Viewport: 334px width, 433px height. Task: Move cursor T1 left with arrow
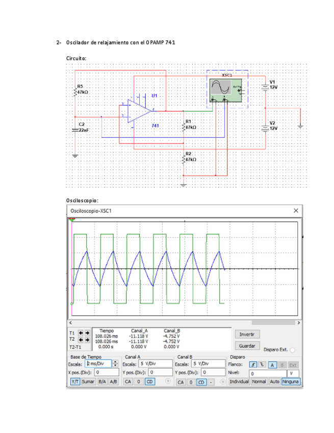(81, 333)
